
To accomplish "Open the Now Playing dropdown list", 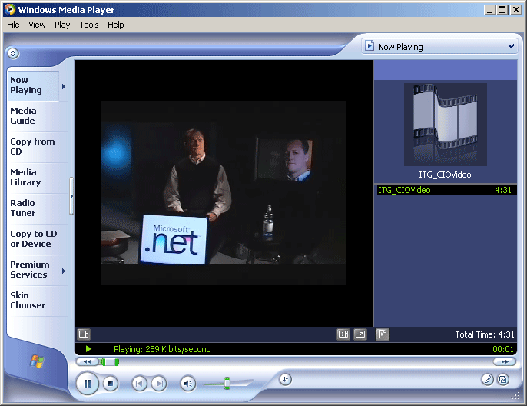I will point(511,46).
